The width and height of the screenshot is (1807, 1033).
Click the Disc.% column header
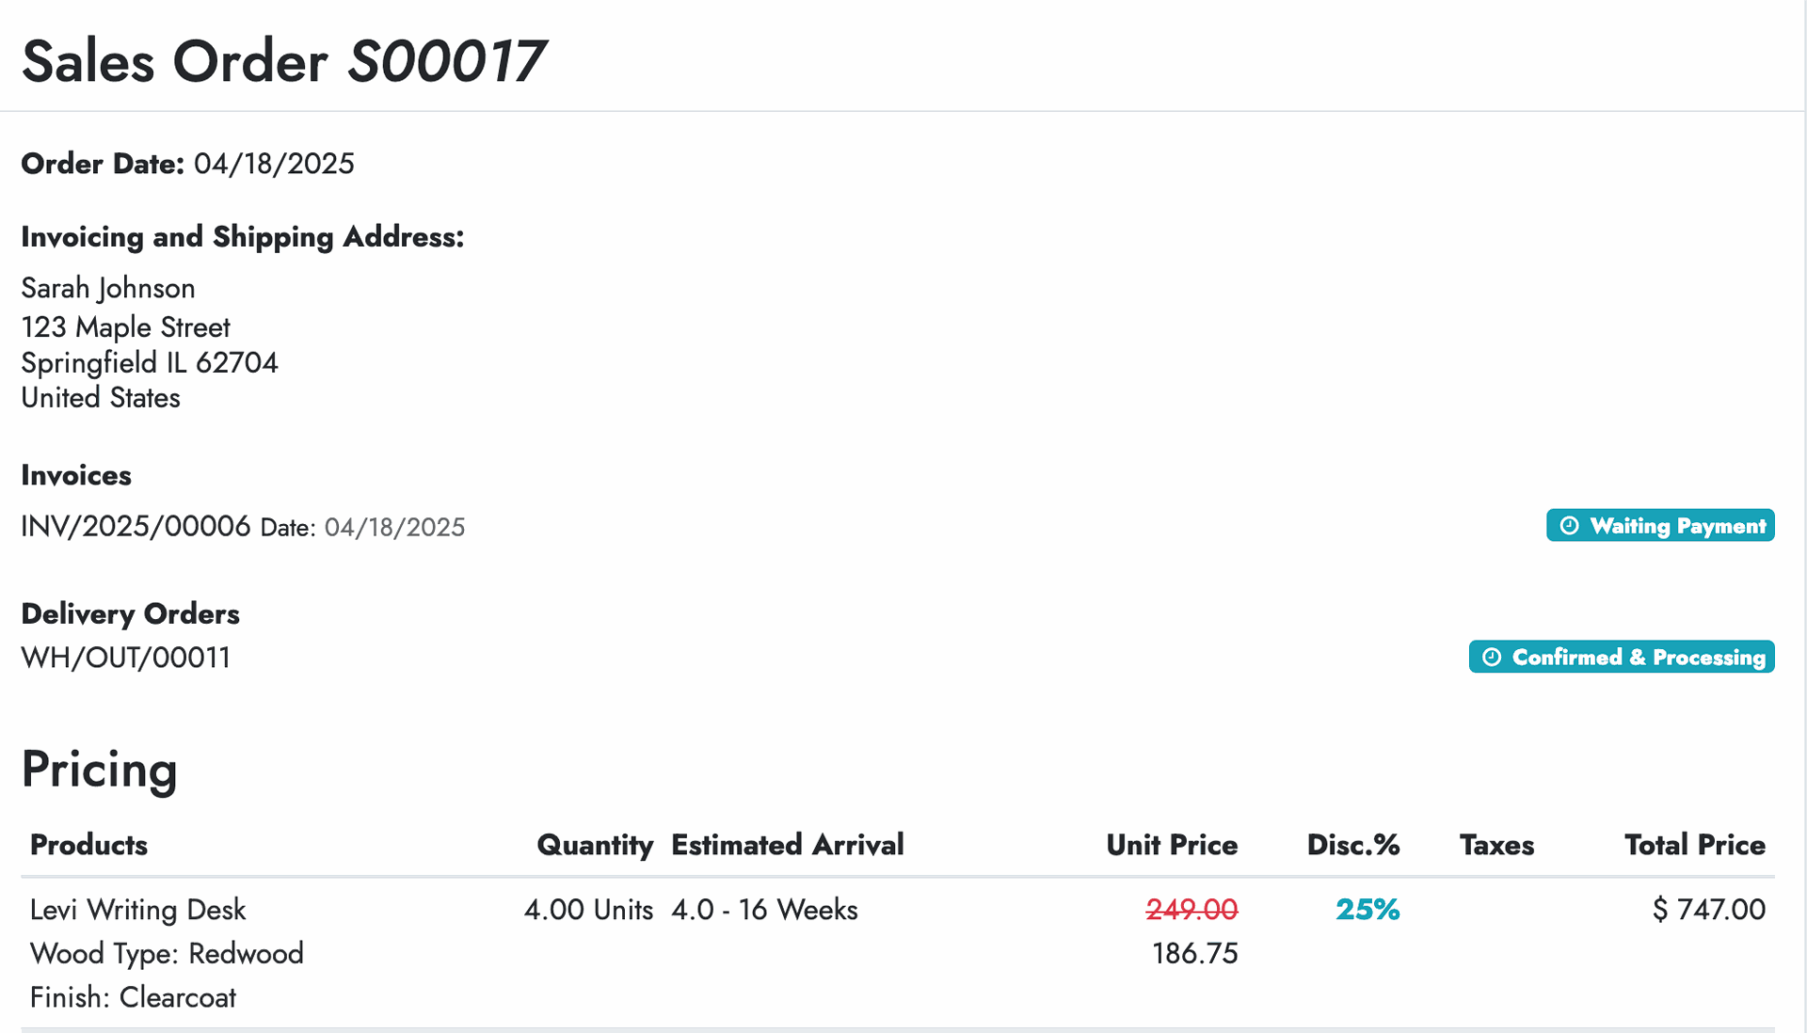click(1353, 845)
